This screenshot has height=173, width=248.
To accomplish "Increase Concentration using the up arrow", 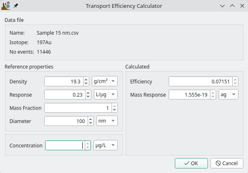I will [88, 143].
